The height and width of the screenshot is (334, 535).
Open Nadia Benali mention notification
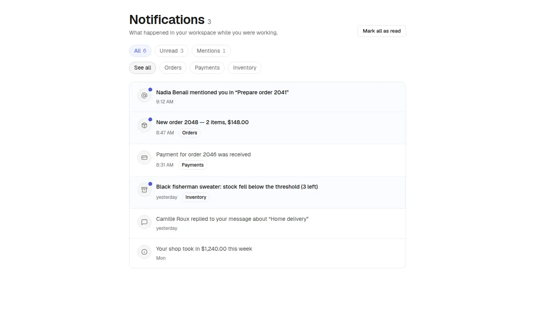point(267,97)
